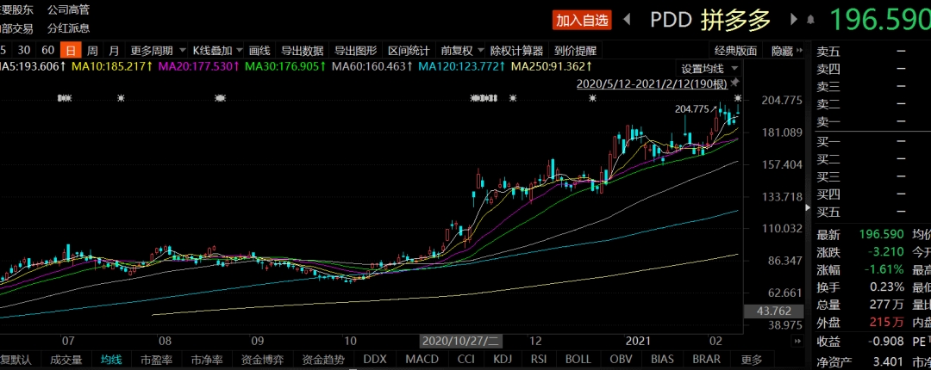Switch to the RSI indicator tab
Viewport: 931px width, 370px height.
[539, 360]
